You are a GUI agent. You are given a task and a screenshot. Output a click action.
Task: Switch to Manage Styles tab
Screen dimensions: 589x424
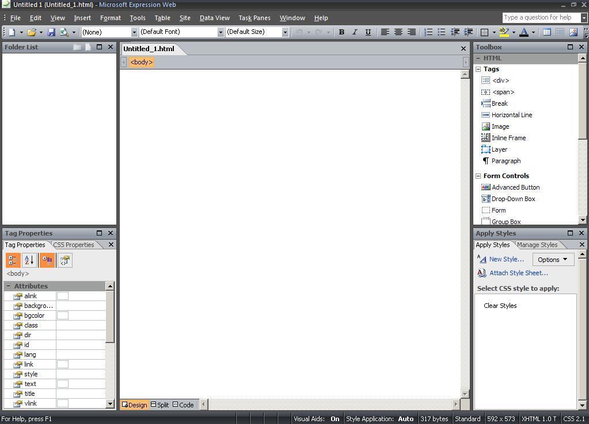pyautogui.click(x=537, y=245)
